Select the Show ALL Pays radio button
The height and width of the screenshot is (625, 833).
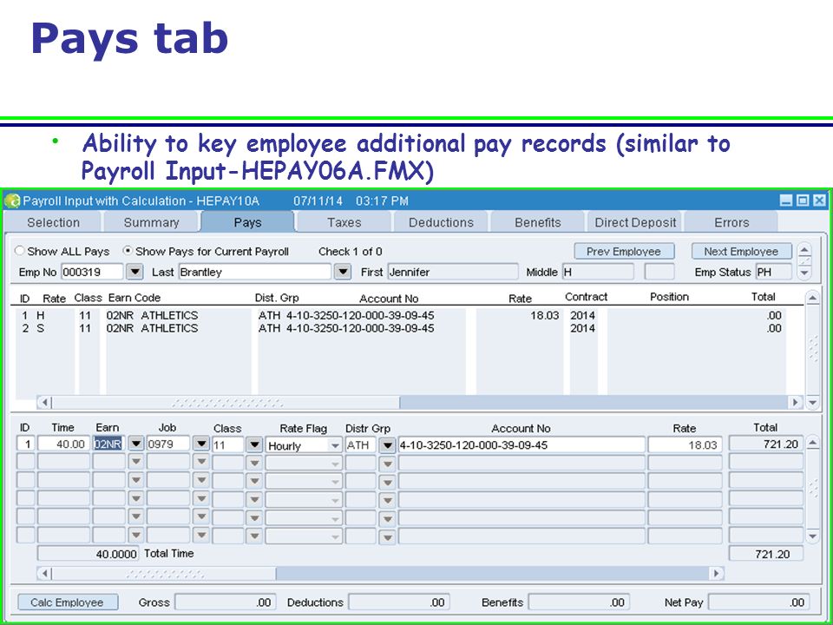[x=20, y=251]
